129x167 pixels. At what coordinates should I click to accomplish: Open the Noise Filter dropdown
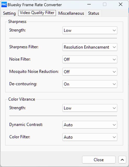click(90, 59)
